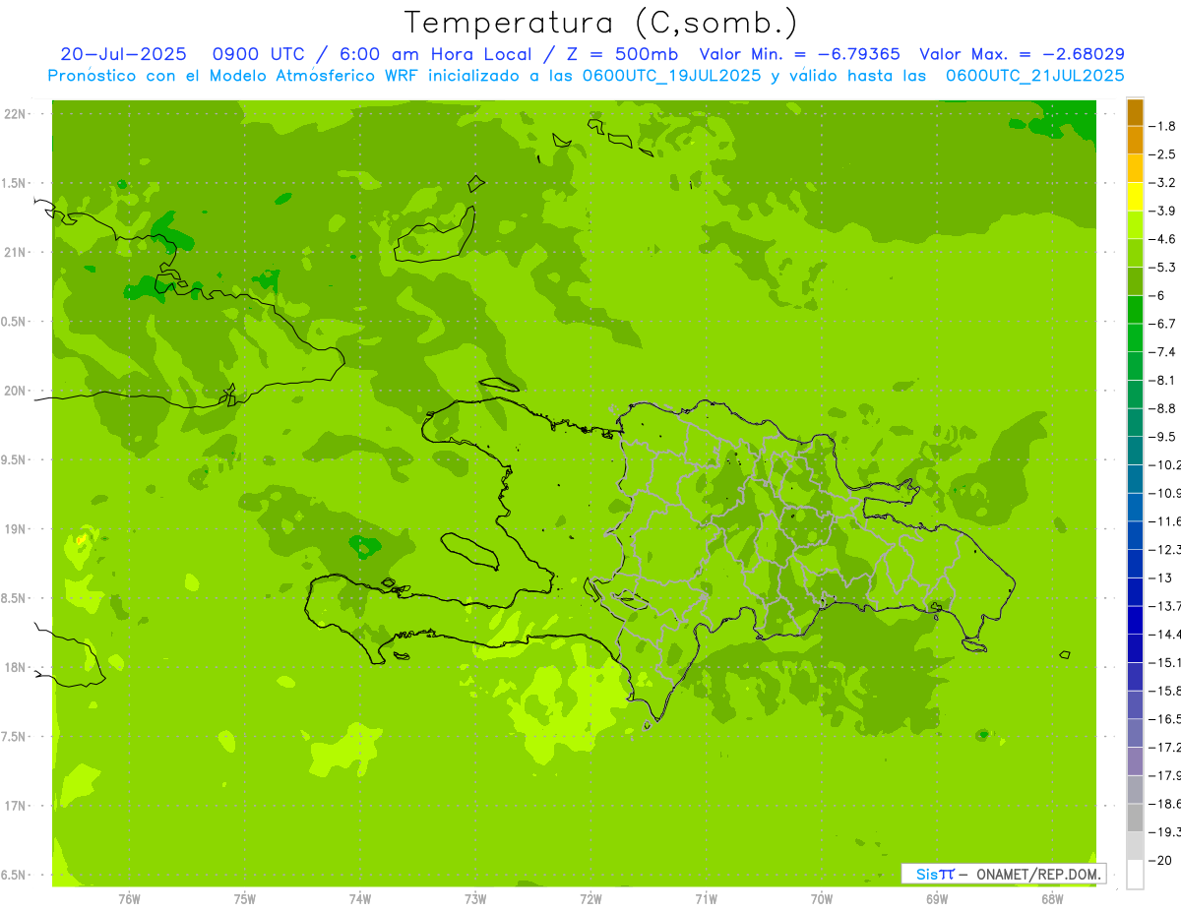The height and width of the screenshot is (912, 1181).
Task: Click the 'SisTT - ONAMET/REP.DOM.' credit box
Action: tap(1004, 874)
